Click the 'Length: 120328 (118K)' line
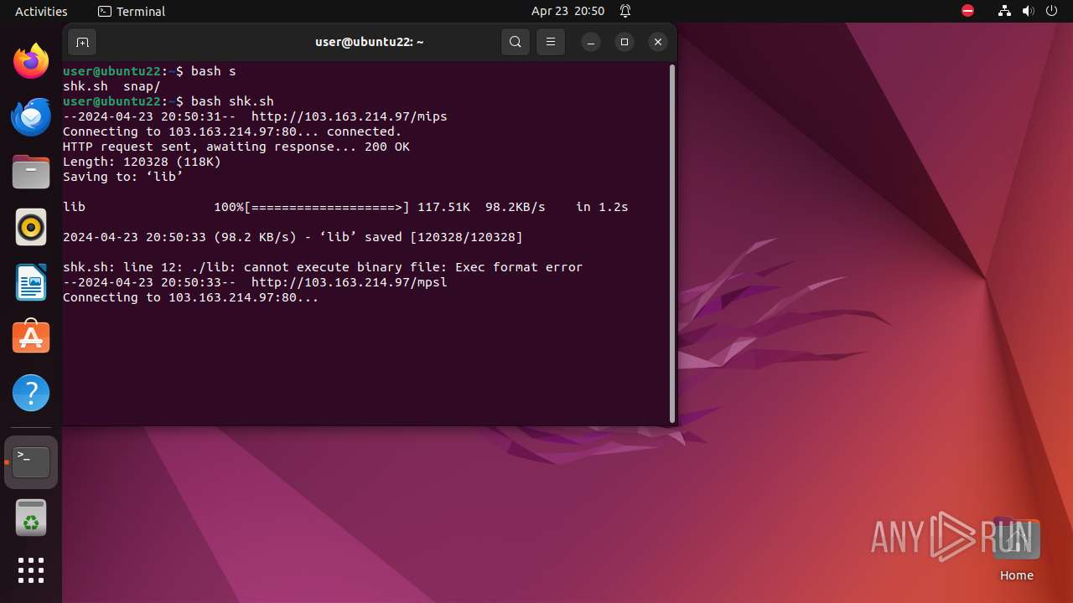 point(142,162)
